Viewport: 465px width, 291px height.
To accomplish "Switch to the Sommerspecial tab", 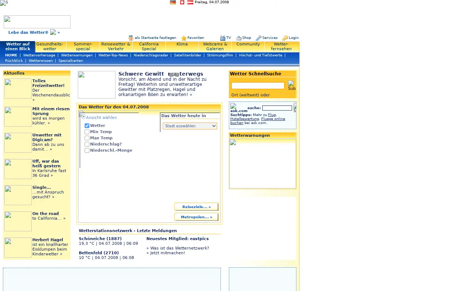I will pos(83,47).
